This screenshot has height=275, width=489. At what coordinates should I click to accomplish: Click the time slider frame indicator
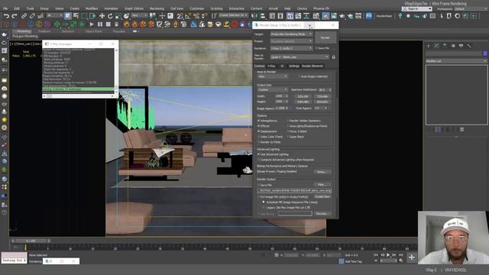point(31,241)
